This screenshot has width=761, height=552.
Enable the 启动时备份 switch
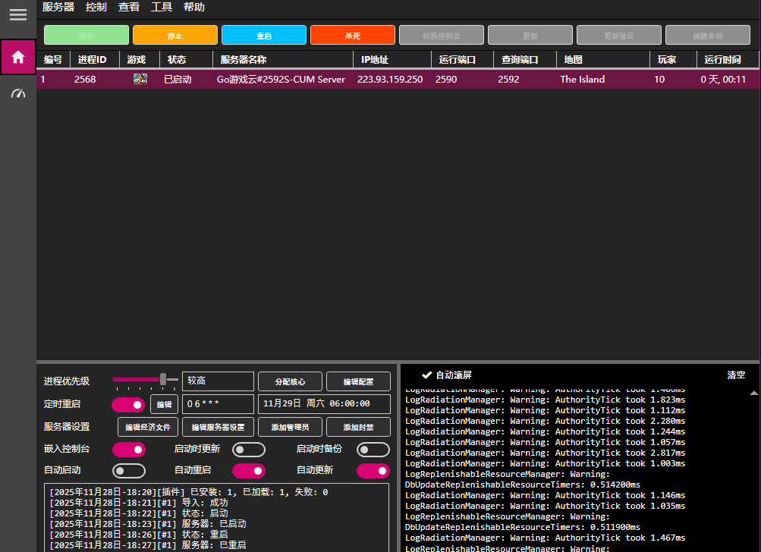point(373,450)
